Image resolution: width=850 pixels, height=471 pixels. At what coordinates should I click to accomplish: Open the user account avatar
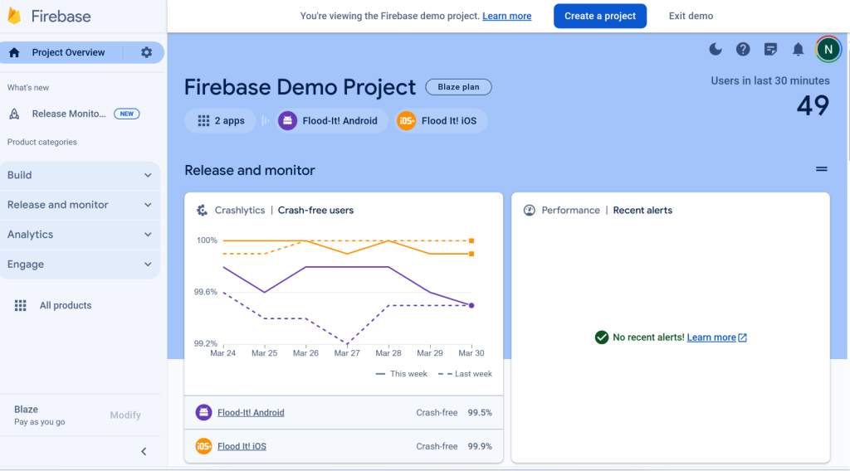click(828, 50)
